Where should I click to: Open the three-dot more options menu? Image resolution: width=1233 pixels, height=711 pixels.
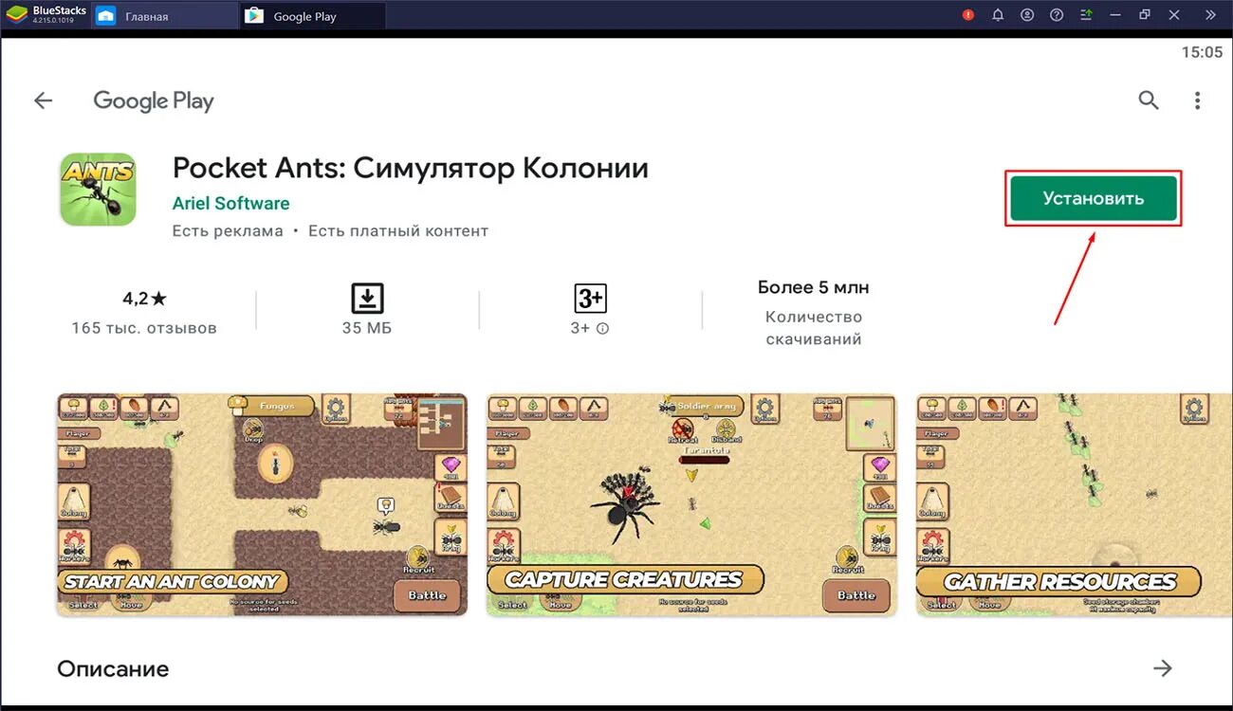pyautogui.click(x=1198, y=100)
